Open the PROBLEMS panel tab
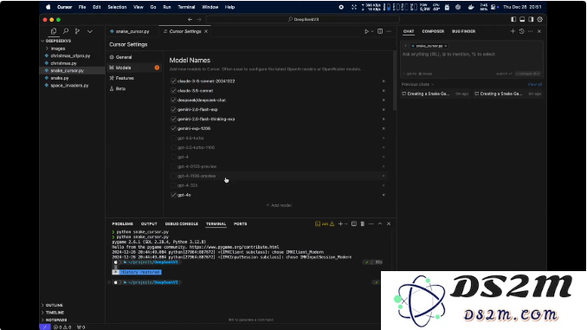 click(x=122, y=224)
